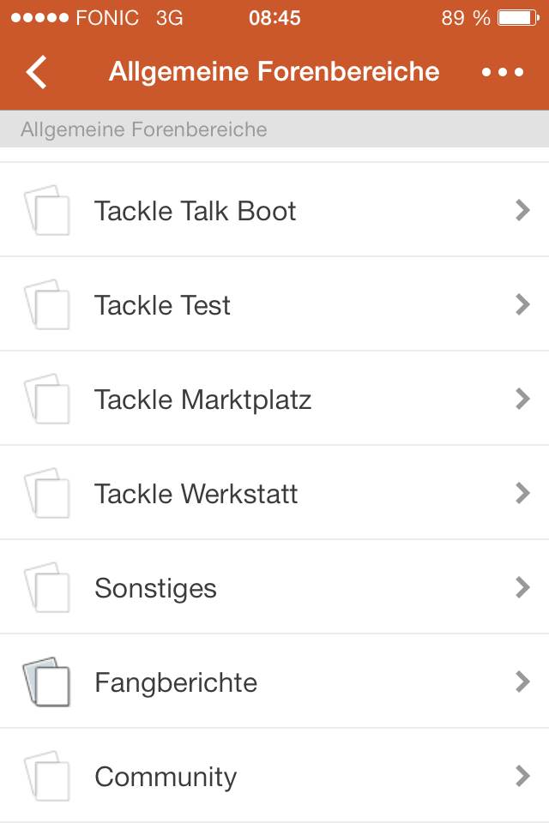This screenshot has height=823, width=549.
Task: Open the three-dot more options menu
Action: 502,72
